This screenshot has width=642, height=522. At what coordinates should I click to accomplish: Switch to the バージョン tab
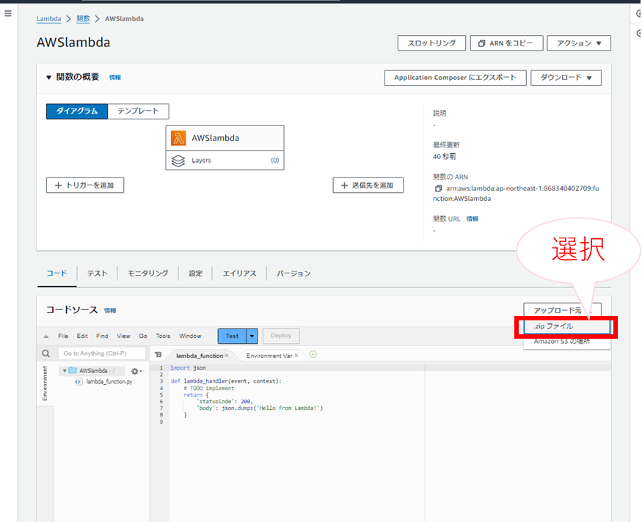coord(293,273)
